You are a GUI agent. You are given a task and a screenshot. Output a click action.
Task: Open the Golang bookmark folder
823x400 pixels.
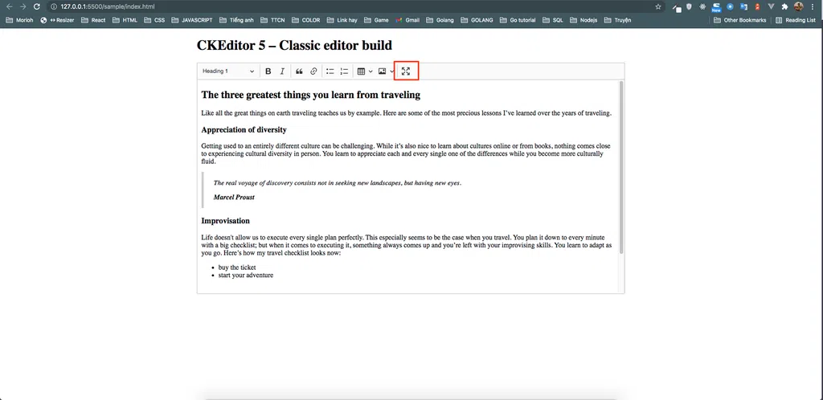tap(440, 20)
